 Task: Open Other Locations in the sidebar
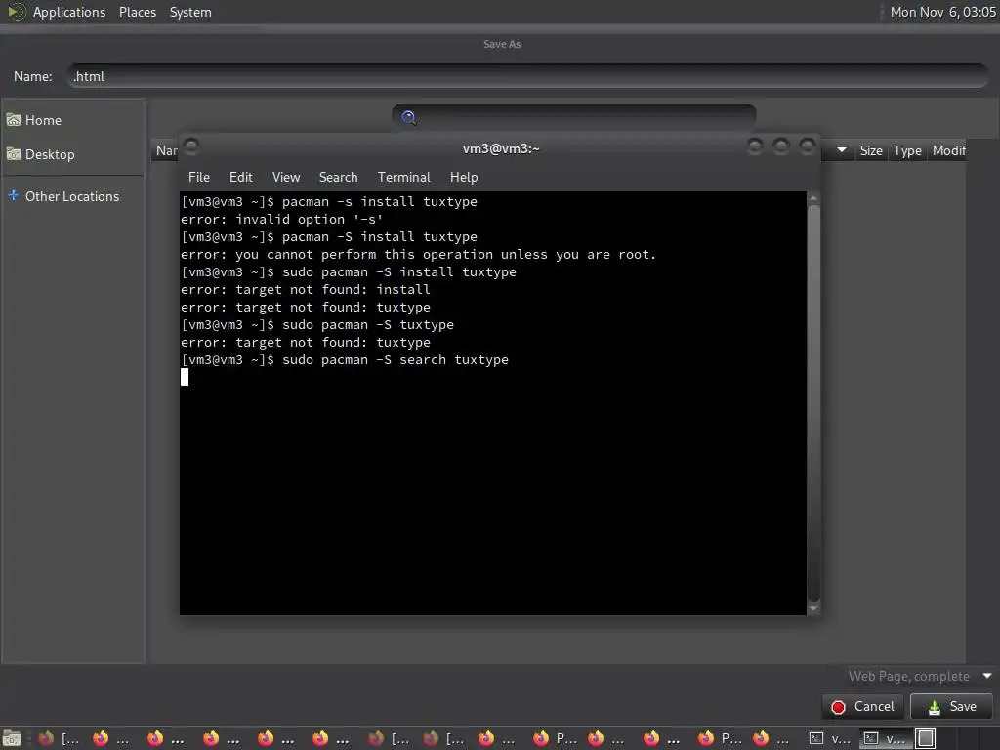click(x=72, y=196)
